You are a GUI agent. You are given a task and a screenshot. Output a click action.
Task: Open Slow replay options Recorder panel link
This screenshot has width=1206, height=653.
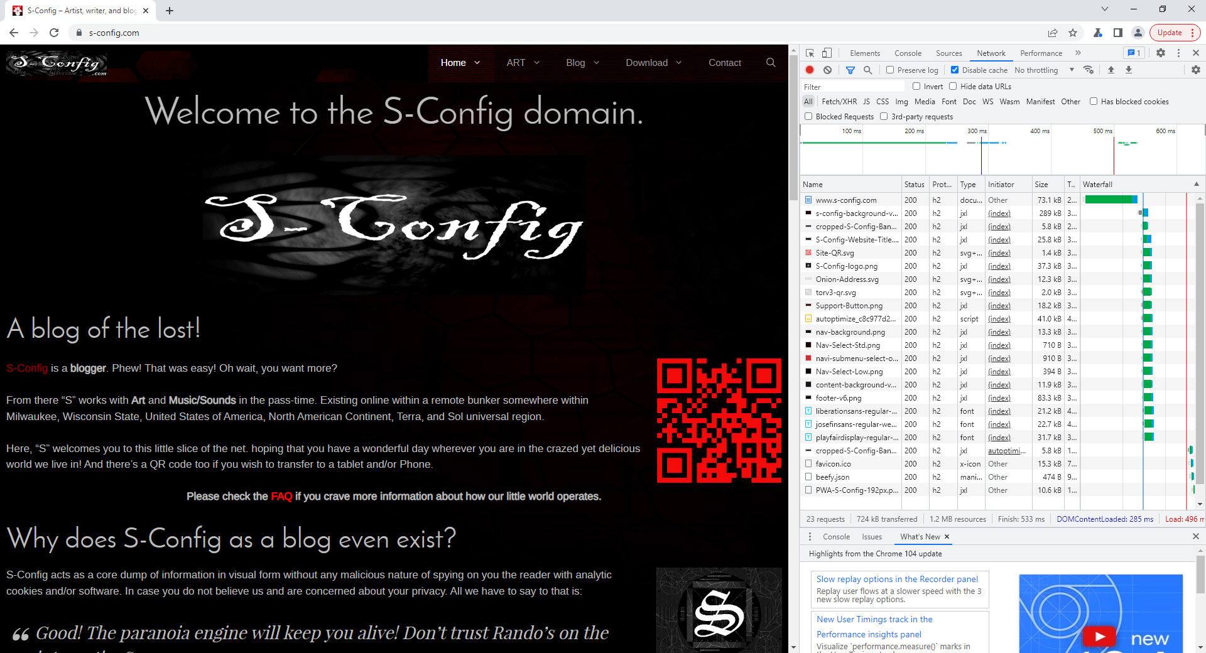coord(897,579)
